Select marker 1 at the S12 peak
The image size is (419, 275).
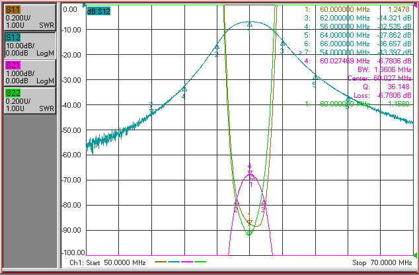tap(250, 24)
